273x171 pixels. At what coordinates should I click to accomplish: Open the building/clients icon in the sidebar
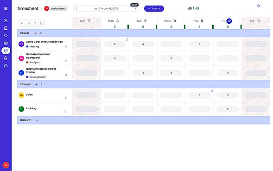(6, 28)
